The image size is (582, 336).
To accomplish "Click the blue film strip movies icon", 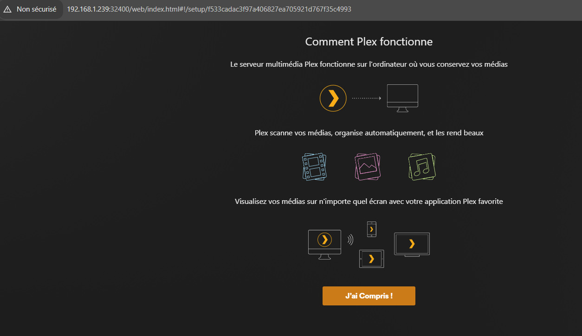I will click(x=314, y=167).
